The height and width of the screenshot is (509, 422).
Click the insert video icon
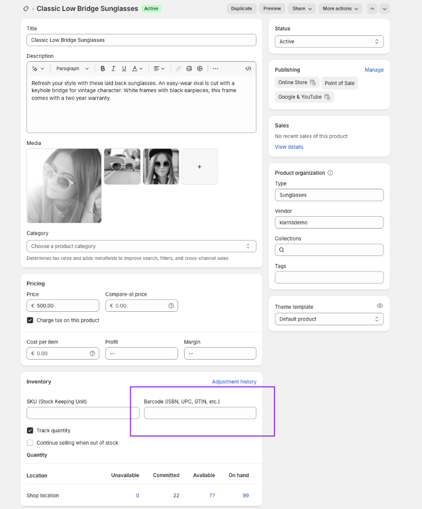pos(200,69)
